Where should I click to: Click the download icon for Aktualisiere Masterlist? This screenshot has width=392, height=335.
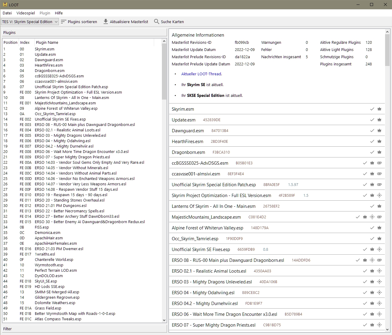click(x=105, y=22)
